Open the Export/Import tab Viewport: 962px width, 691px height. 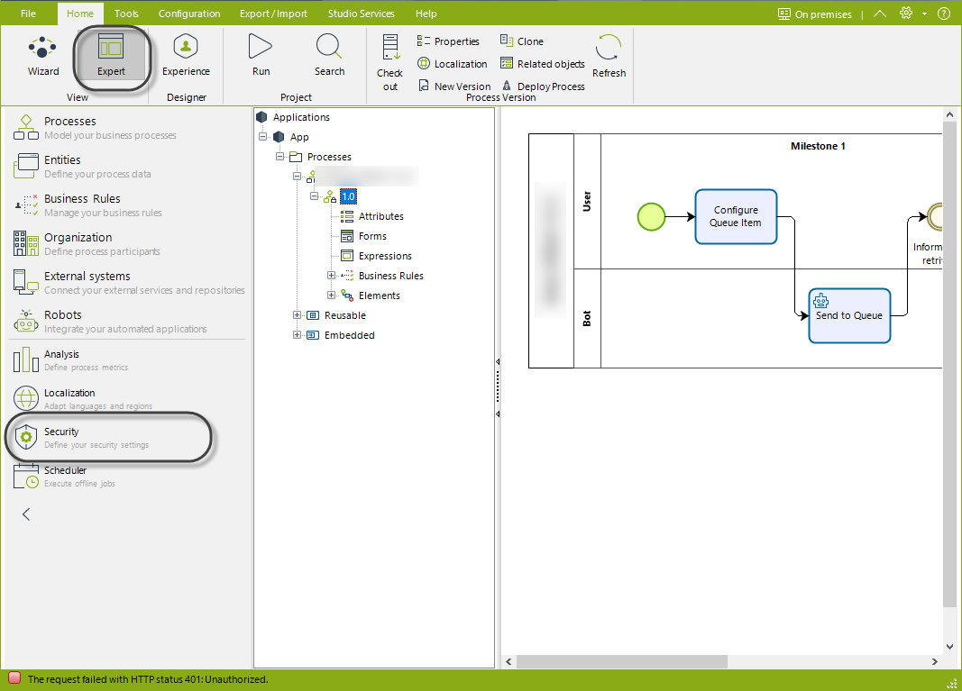pyautogui.click(x=273, y=14)
